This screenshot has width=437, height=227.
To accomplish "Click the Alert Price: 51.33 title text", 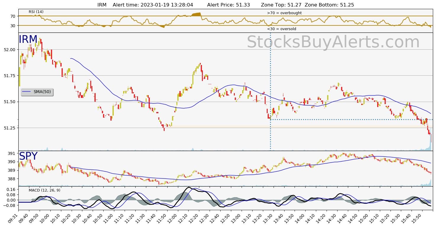I will pos(229,5).
